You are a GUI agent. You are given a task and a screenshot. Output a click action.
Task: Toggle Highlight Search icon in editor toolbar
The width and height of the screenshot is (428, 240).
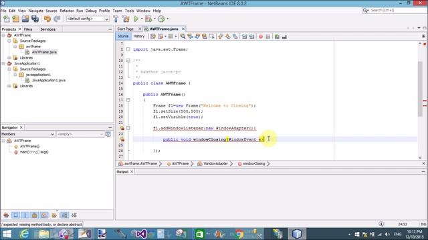coord(205,37)
